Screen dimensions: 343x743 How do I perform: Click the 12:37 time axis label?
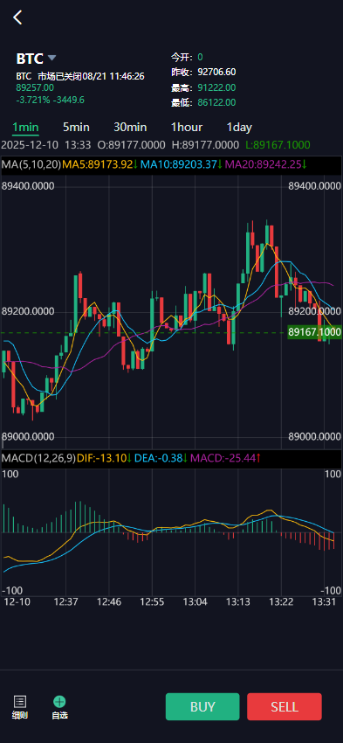pos(65,601)
